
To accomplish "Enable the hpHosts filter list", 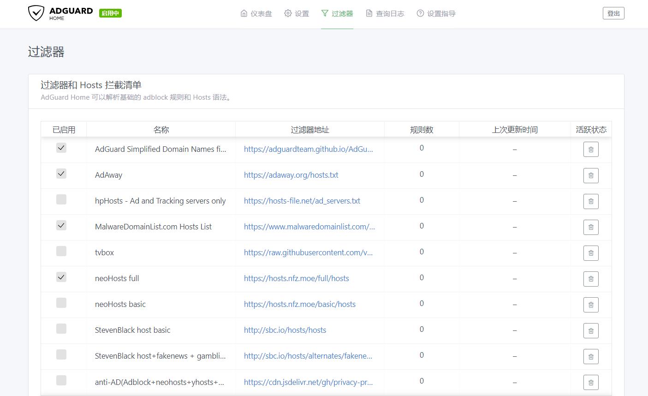I will tap(62, 199).
